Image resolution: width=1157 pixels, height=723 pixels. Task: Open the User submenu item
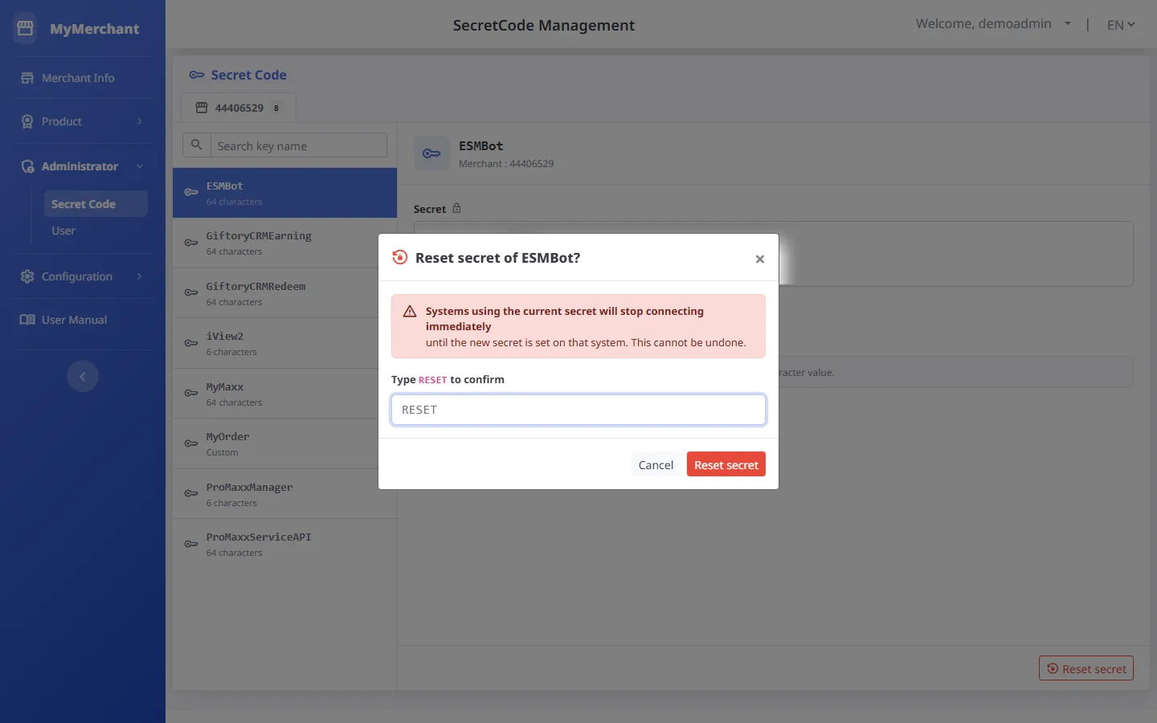coord(63,231)
